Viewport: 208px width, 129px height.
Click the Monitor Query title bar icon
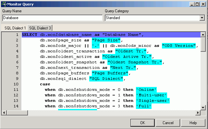[x=4, y=4]
